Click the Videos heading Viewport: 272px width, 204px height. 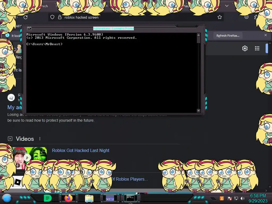point(25,139)
